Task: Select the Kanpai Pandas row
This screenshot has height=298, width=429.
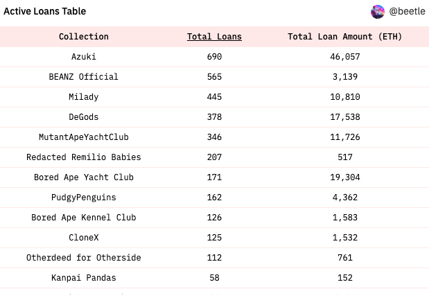Action: tap(84, 278)
